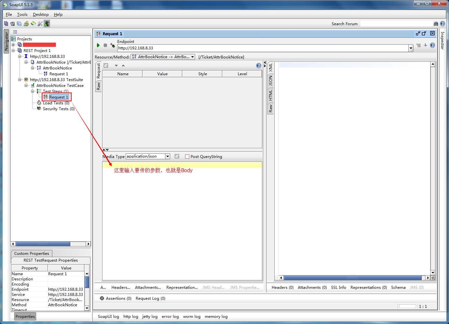This screenshot has width=449, height=324.
Task: Click the plus icon right of Endpoint field
Action: 425,45
